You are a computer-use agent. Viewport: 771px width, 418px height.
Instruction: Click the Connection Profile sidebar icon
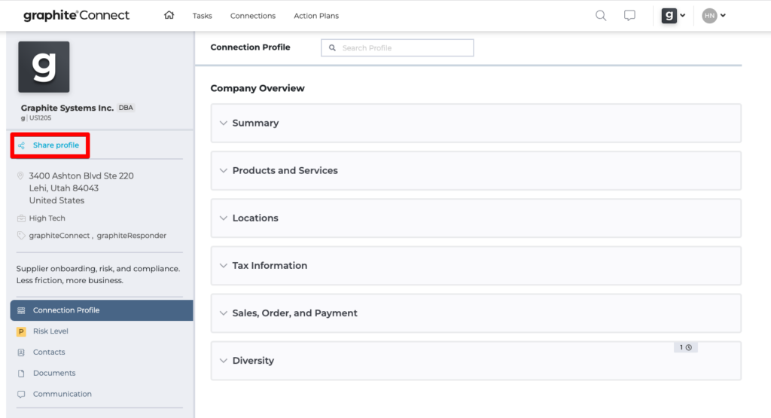(21, 310)
